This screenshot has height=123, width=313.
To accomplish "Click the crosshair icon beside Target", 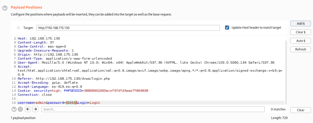I will 18,28.
